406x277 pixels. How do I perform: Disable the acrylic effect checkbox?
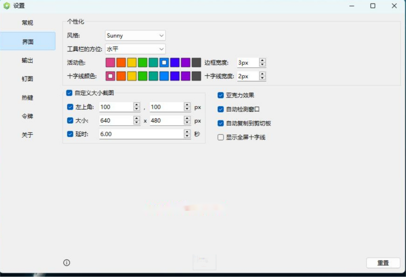click(x=221, y=95)
